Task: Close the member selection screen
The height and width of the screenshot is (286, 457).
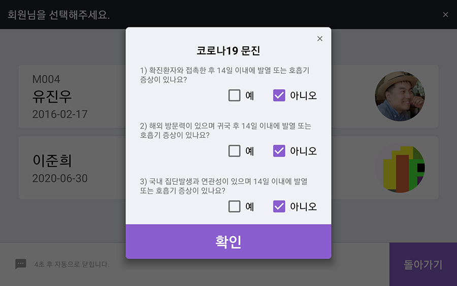Action: (445, 15)
